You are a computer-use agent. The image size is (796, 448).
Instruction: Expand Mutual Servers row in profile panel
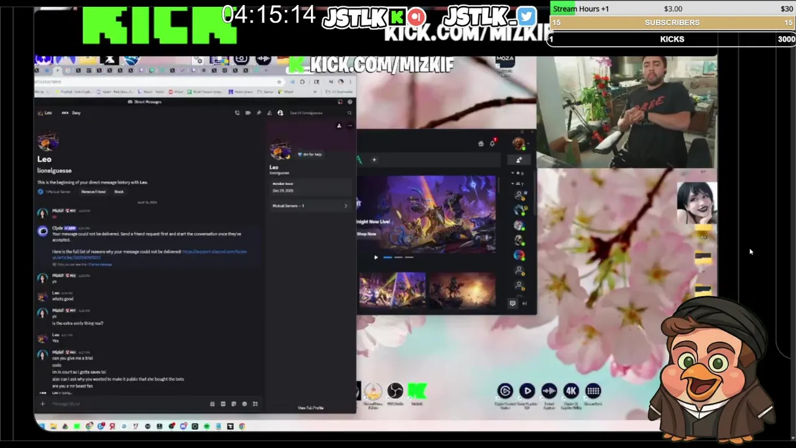click(x=311, y=205)
